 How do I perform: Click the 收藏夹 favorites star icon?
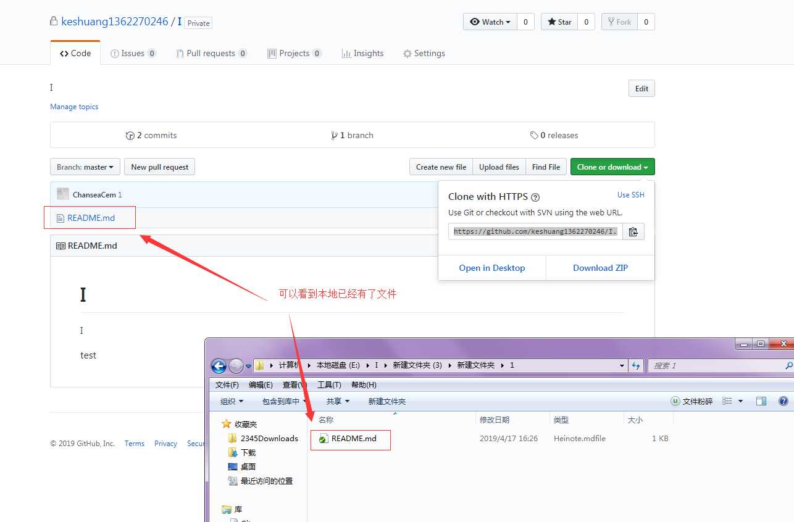coord(226,425)
